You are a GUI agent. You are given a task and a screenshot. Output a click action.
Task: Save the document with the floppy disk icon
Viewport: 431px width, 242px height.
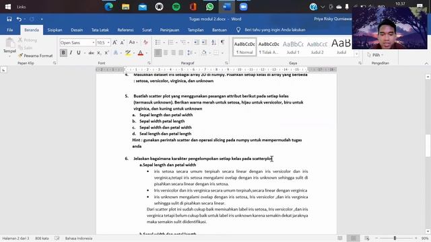9,19
